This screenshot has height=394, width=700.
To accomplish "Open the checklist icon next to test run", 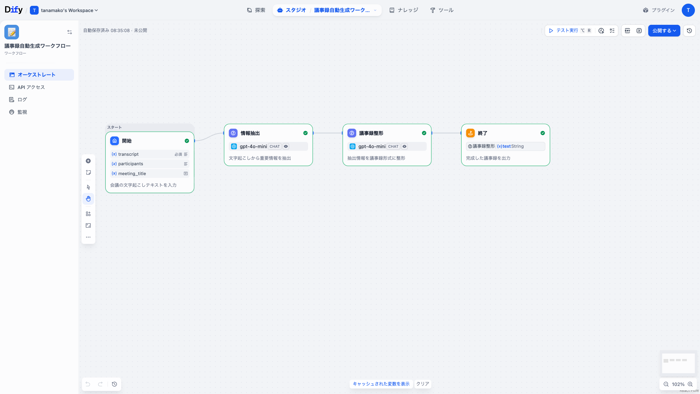I will (x=612, y=31).
